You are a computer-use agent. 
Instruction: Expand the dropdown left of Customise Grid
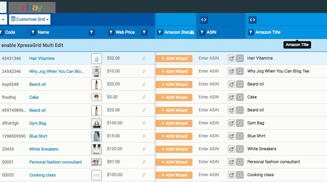pos(3,19)
